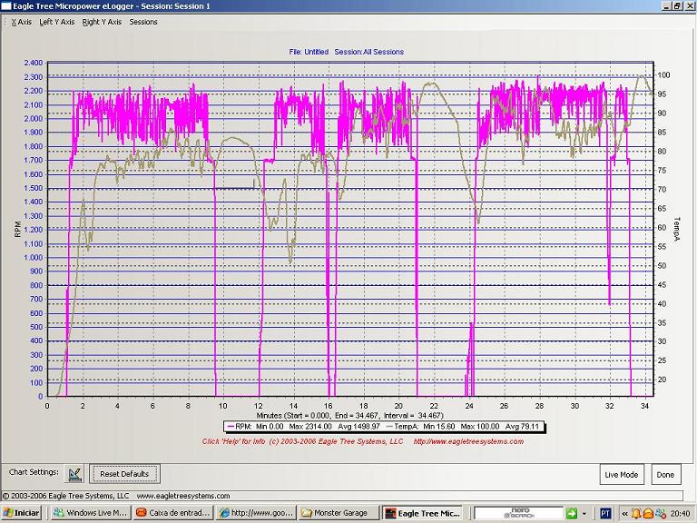Click the magenta RPM legend swatch

point(232,426)
